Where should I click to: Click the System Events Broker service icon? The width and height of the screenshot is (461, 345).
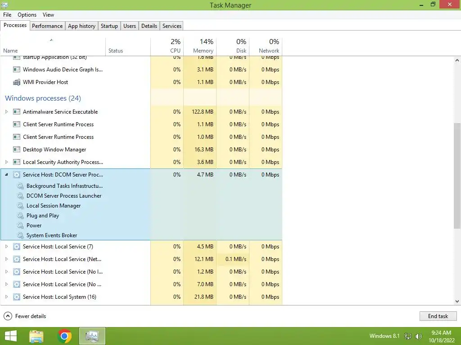(x=20, y=235)
